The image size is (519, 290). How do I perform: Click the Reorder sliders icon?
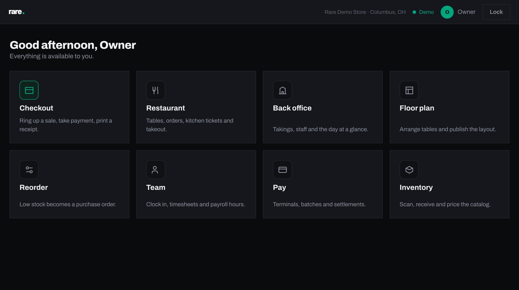[x=29, y=170]
